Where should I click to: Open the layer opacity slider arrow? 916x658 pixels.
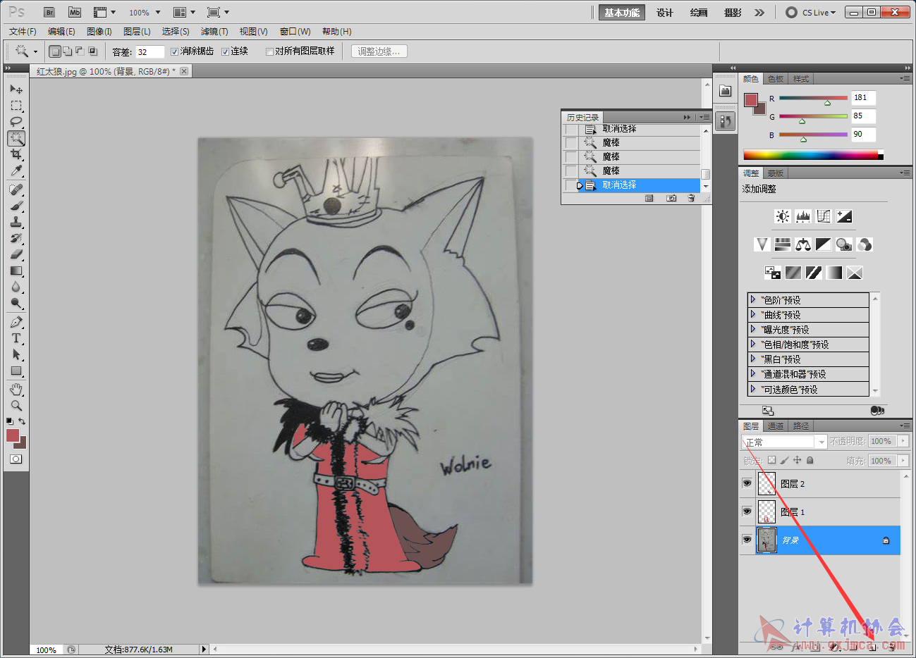tap(903, 441)
